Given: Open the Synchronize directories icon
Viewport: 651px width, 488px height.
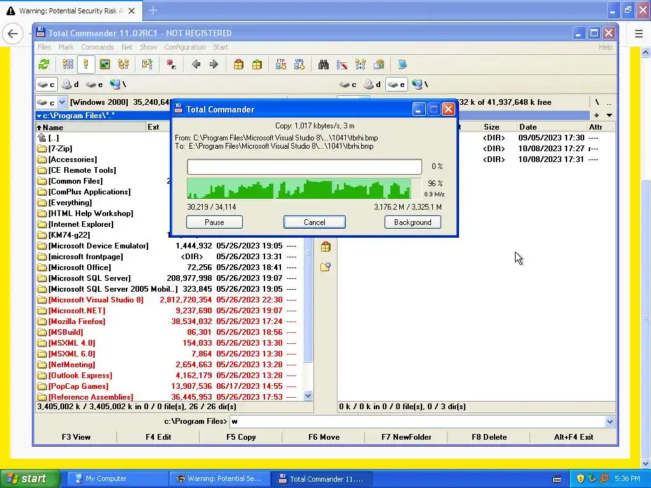Looking at the screenshot, I should click(x=360, y=64).
